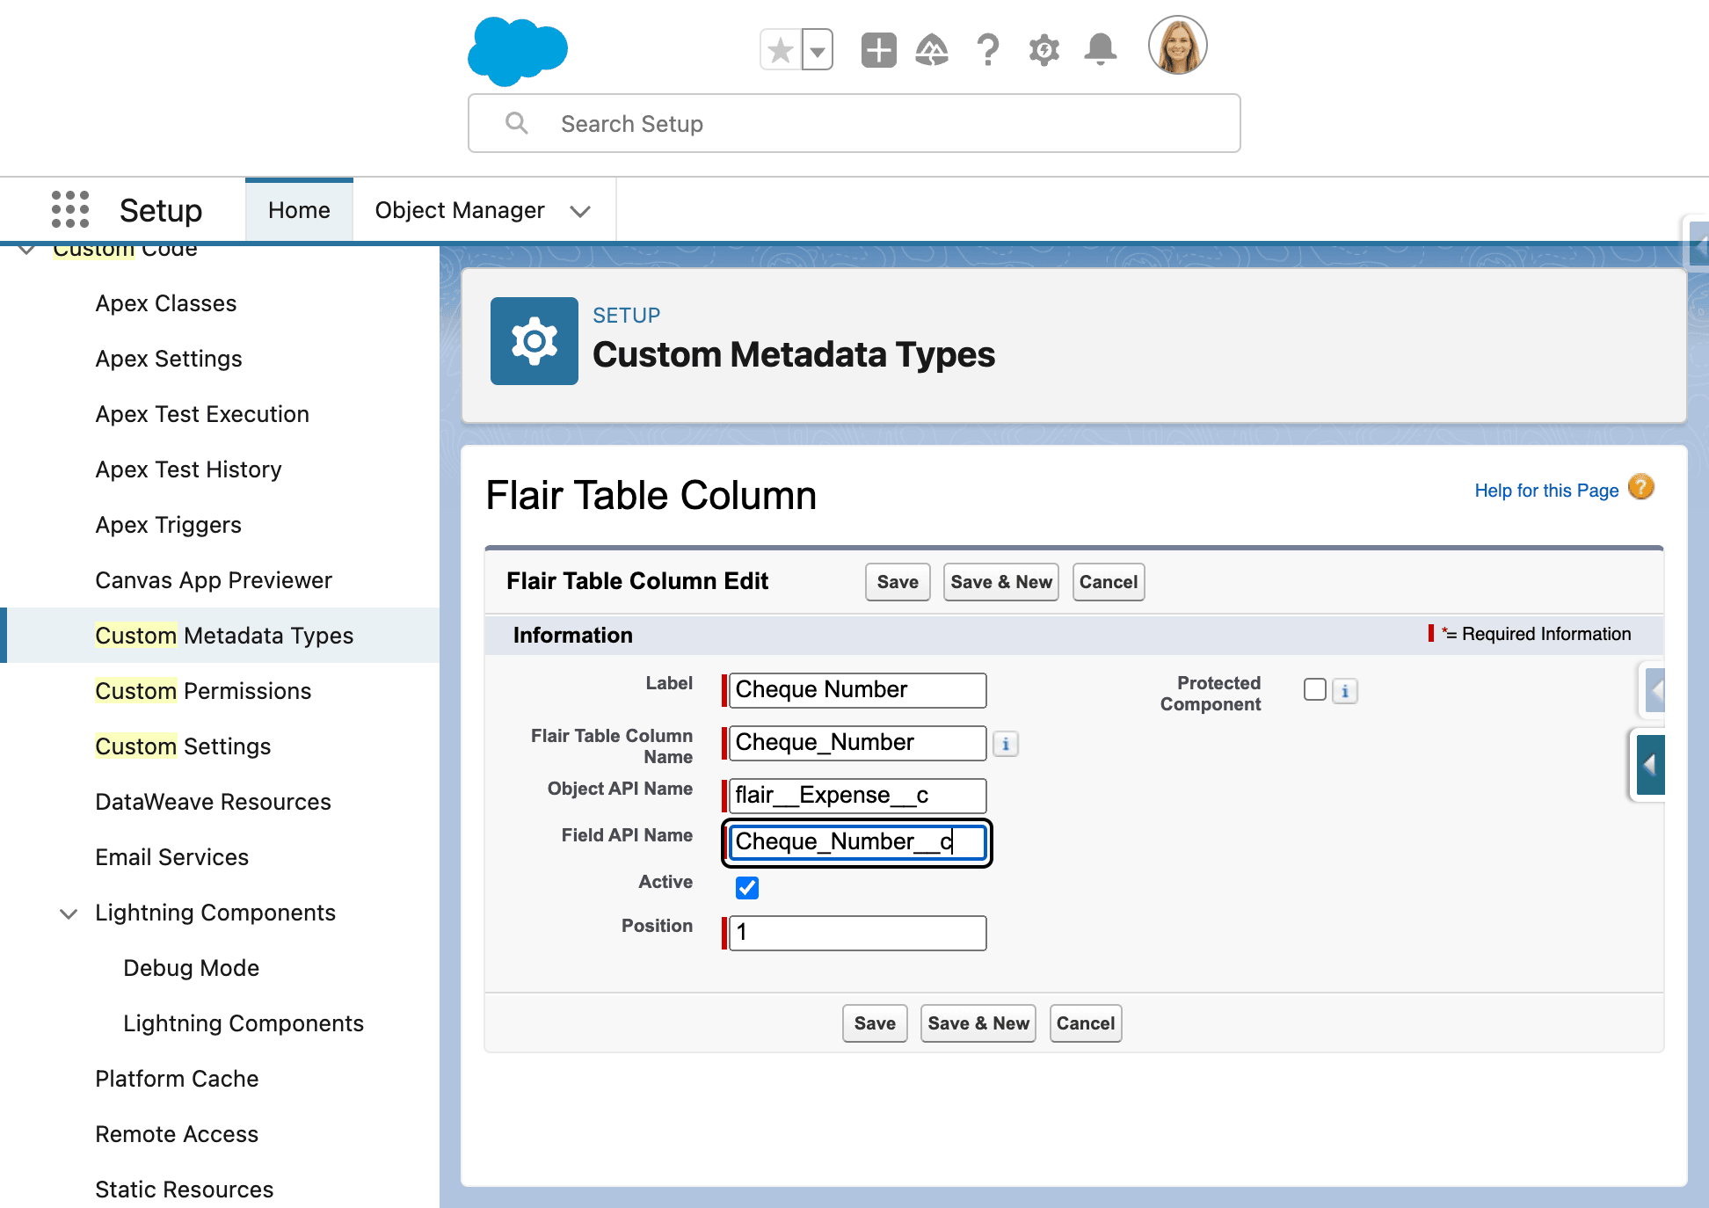Click the bottom Cancel button
The height and width of the screenshot is (1208, 1709).
[x=1086, y=1023]
